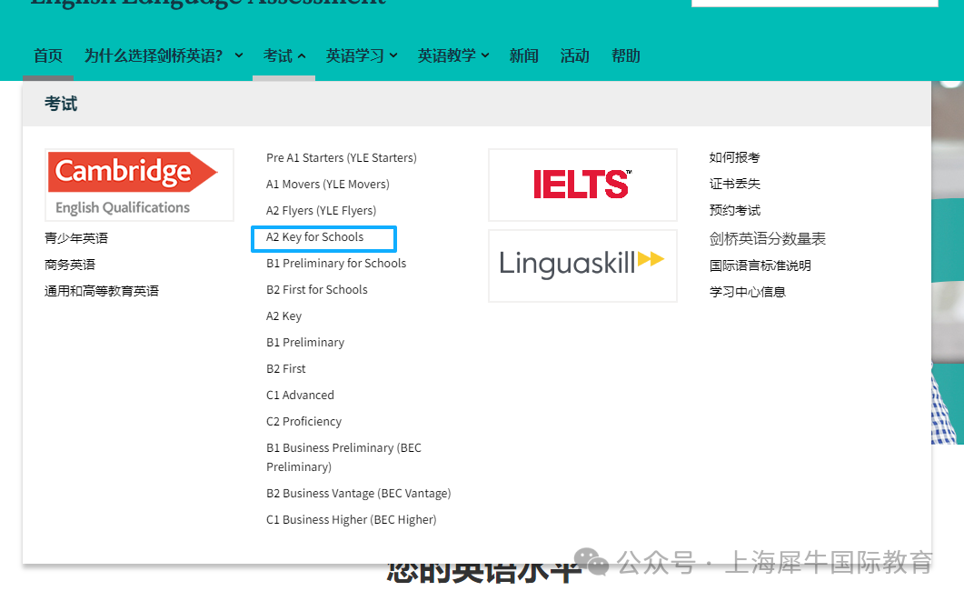Open the 帮助 menu item
Image resolution: width=964 pixels, height=601 pixels.
(x=626, y=56)
